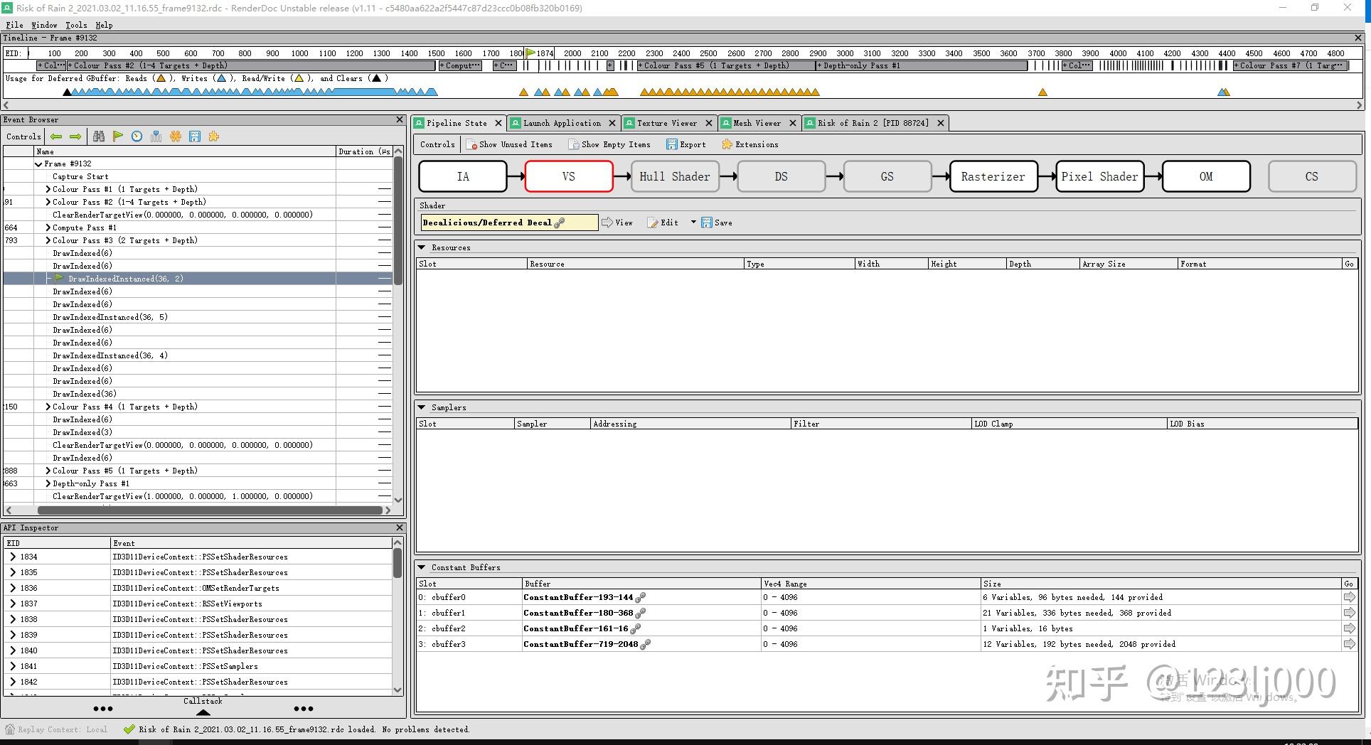1371x745 pixels.
Task: Click the green back arrow in Event Browser
Action: point(56,136)
